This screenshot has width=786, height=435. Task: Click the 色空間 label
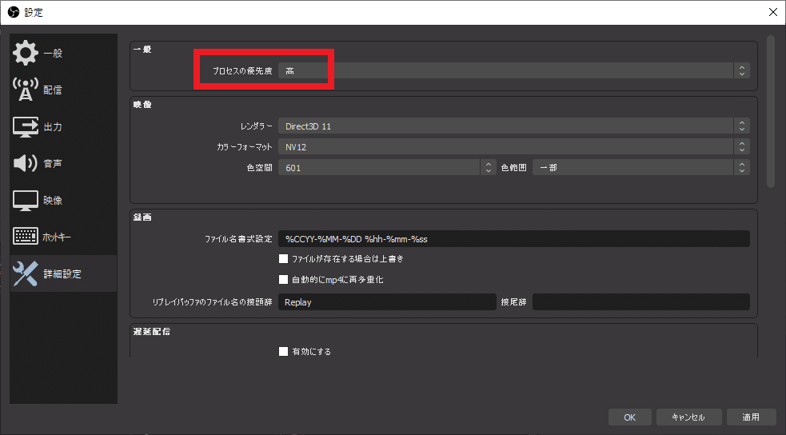point(260,168)
